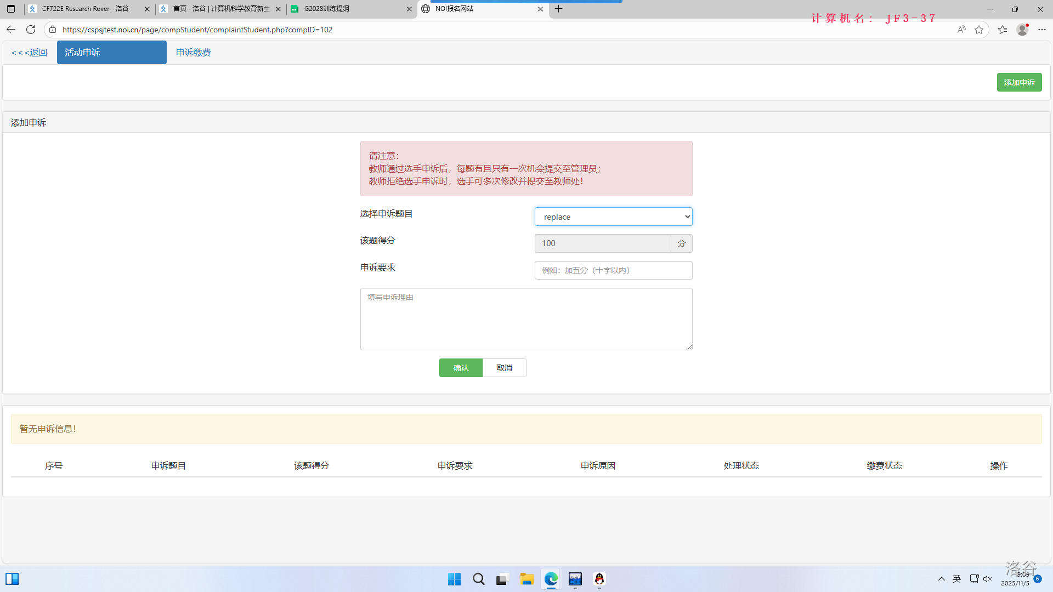
Task: Open the QQ penguin taskbar icon
Action: (599, 579)
